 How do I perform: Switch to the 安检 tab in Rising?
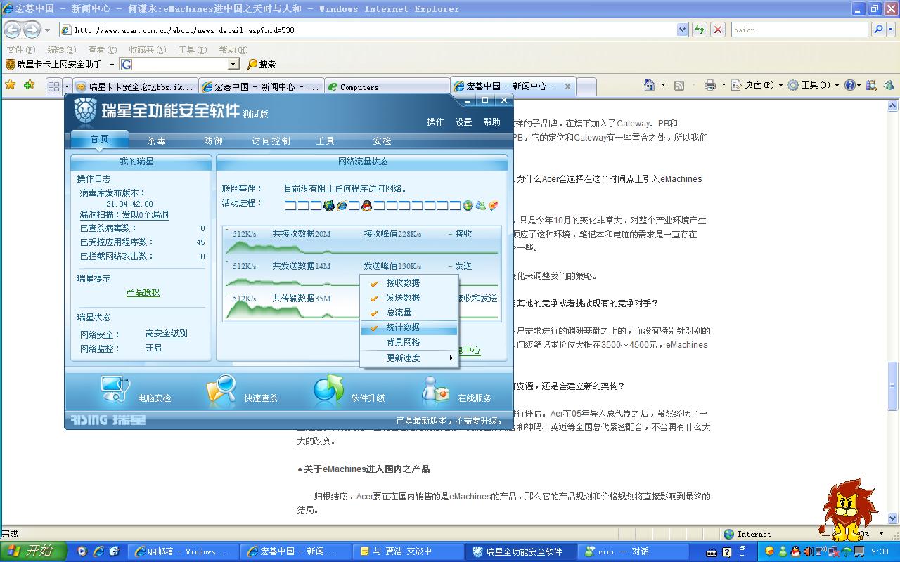tap(382, 140)
